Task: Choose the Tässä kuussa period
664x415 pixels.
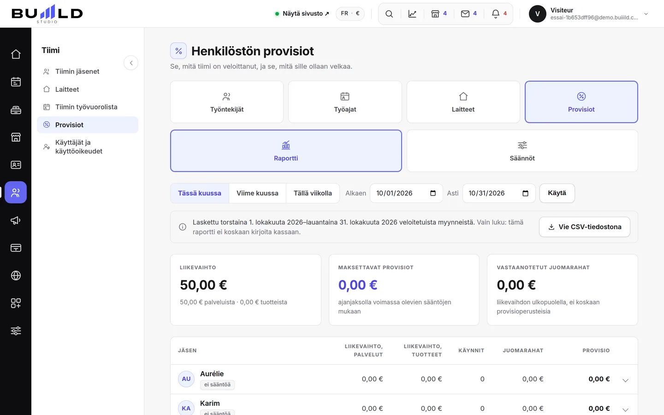Action: [x=200, y=193]
